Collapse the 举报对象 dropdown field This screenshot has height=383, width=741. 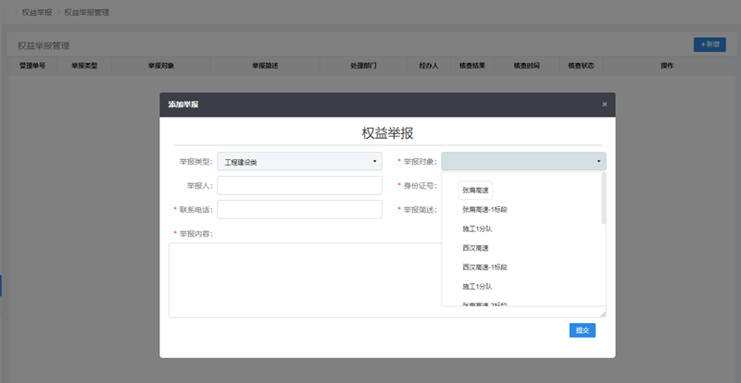(523, 162)
